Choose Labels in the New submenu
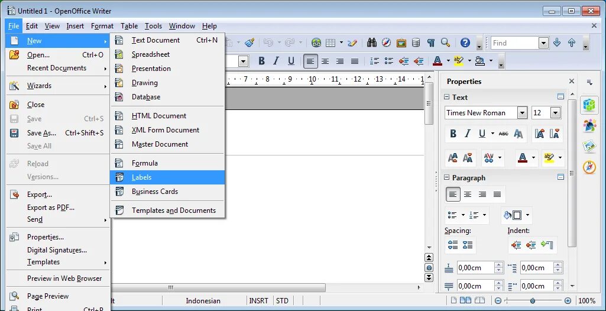This screenshot has width=606, height=311. [167, 177]
